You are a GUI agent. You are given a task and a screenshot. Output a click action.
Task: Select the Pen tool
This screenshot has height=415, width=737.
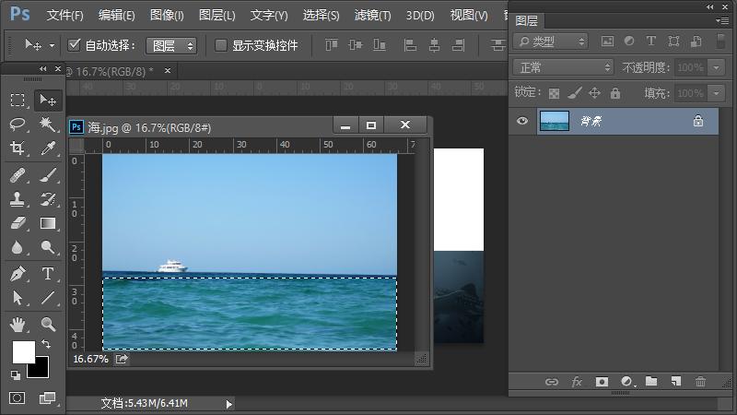(x=18, y=273)
